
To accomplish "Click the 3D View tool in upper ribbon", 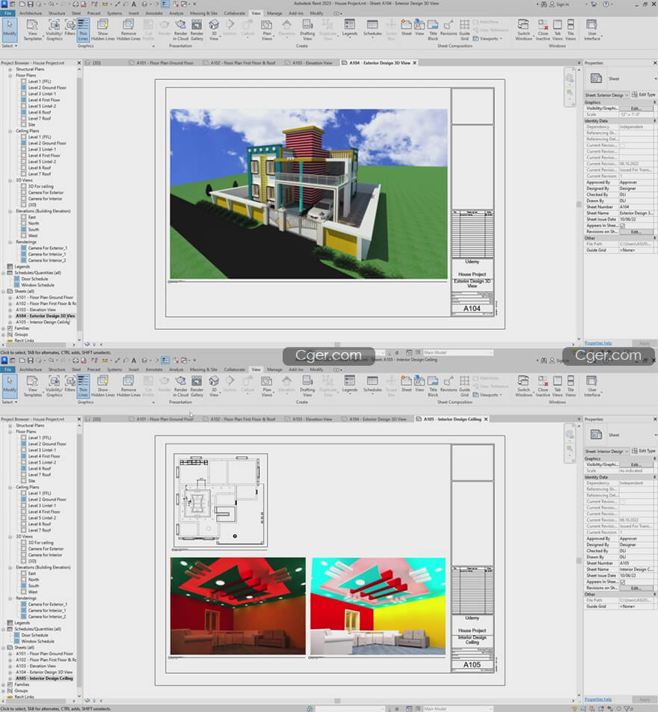I will pyautogui.click(x=214, y=30).
